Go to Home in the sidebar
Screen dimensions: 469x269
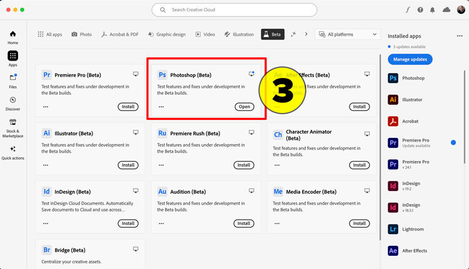click(x=13, y=37)
